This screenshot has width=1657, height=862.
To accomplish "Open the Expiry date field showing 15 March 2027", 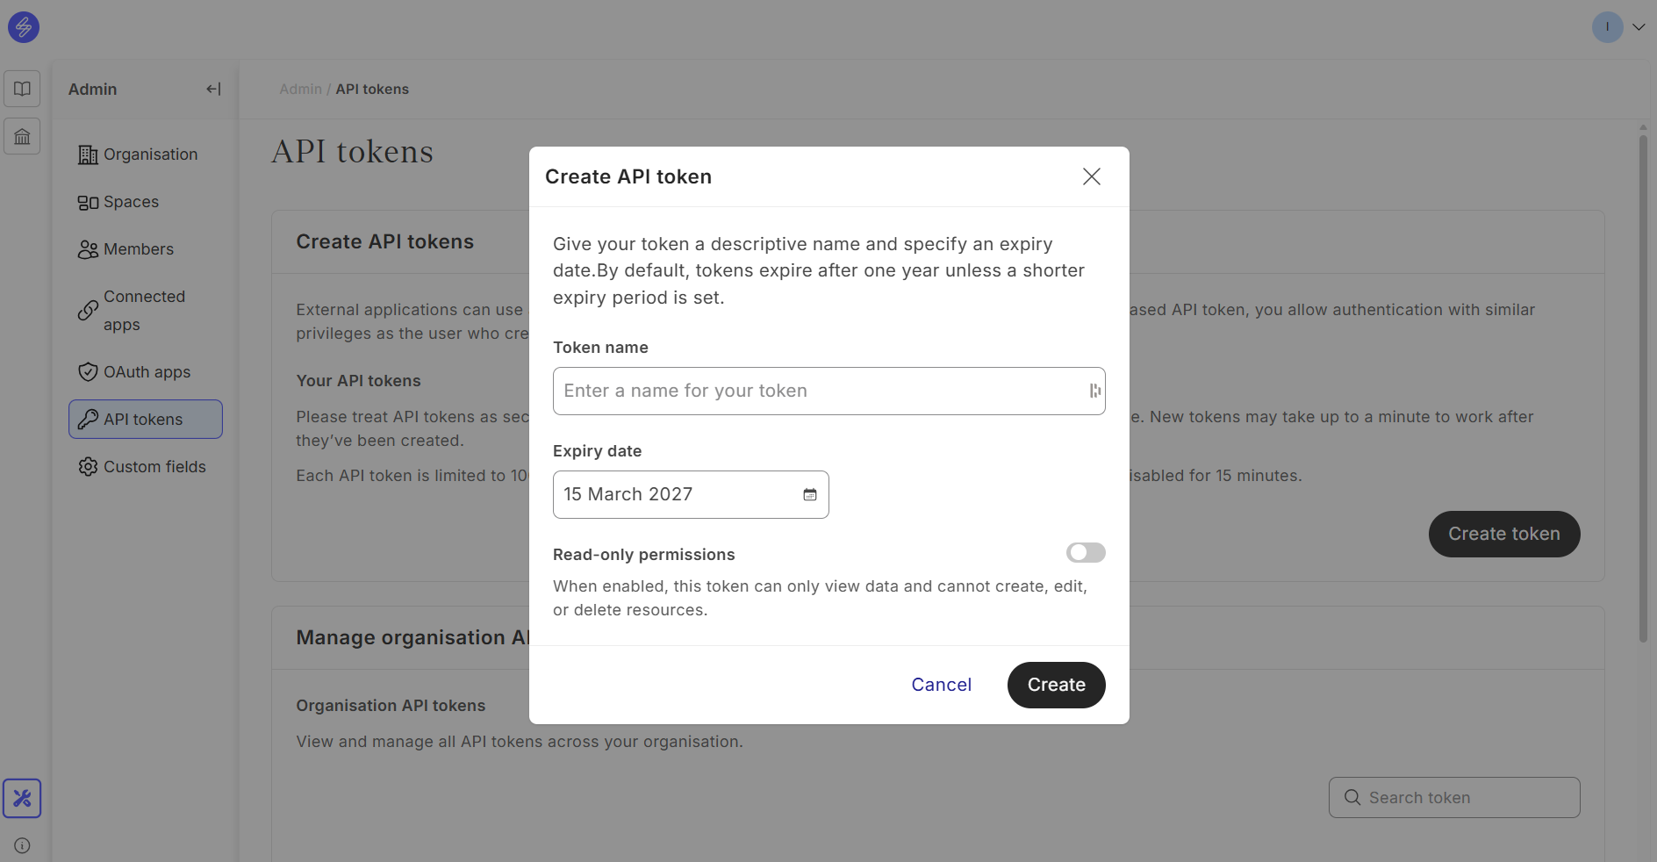I will click(x=676, y=495).
